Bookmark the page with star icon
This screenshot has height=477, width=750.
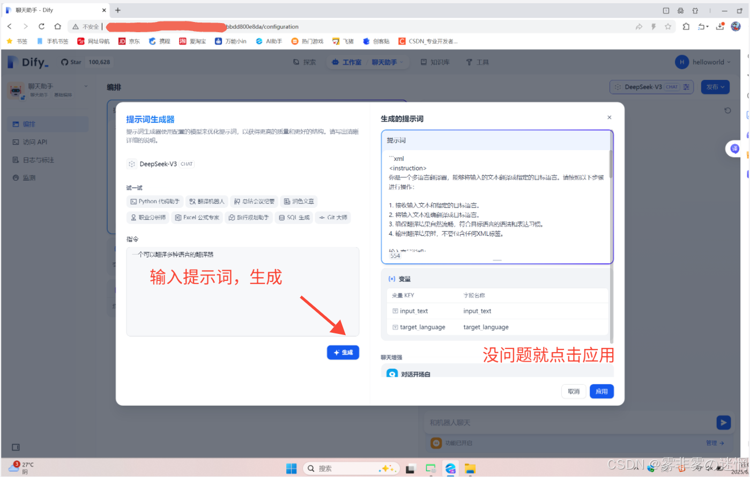668,26
